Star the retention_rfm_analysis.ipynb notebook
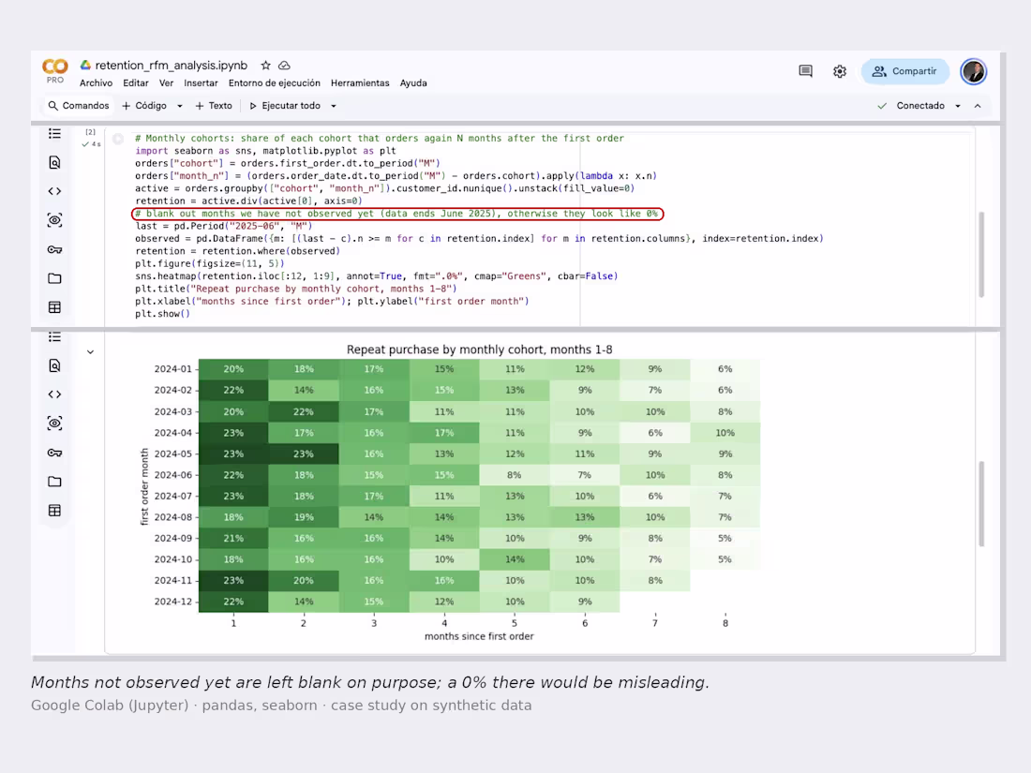The width and height of the screenshot is (1031, 773). [265, 65]
